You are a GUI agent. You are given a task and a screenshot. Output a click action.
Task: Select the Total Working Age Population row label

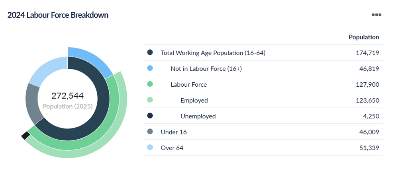213,53
